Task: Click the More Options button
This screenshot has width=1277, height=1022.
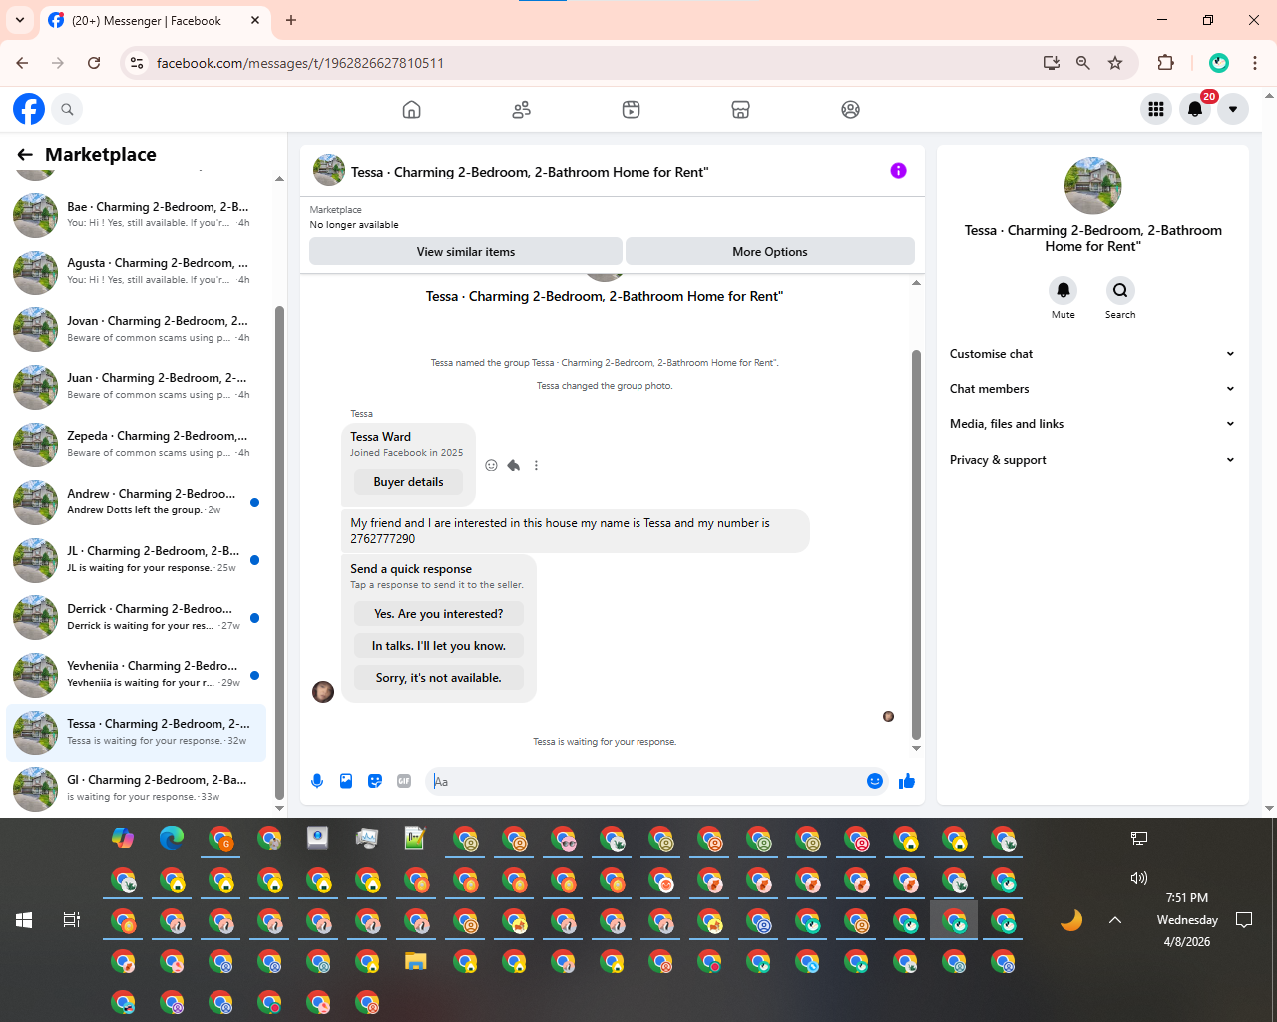Action: (x=770, y=252)
